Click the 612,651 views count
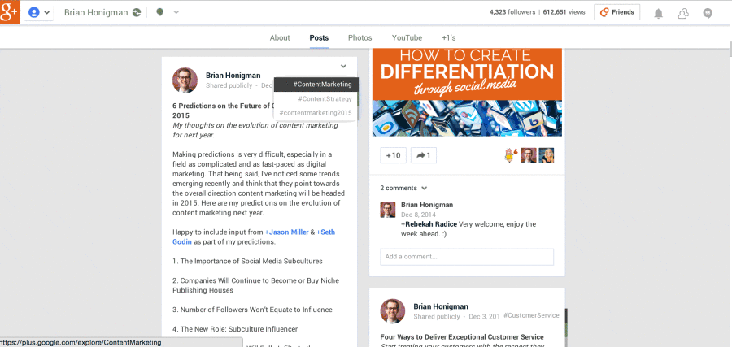 pyautogui.click(x=564, y=12)
